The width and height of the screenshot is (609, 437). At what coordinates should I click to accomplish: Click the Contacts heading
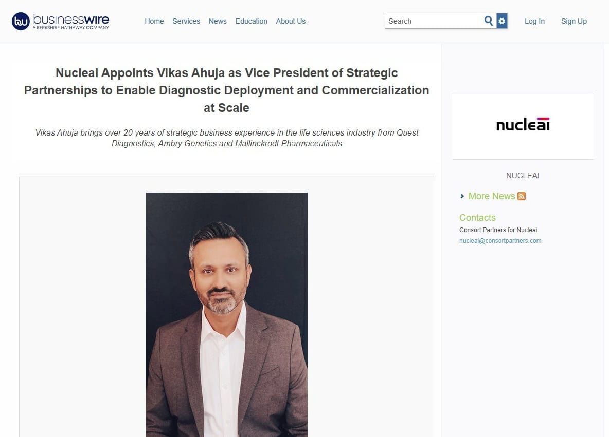point(477,218)
